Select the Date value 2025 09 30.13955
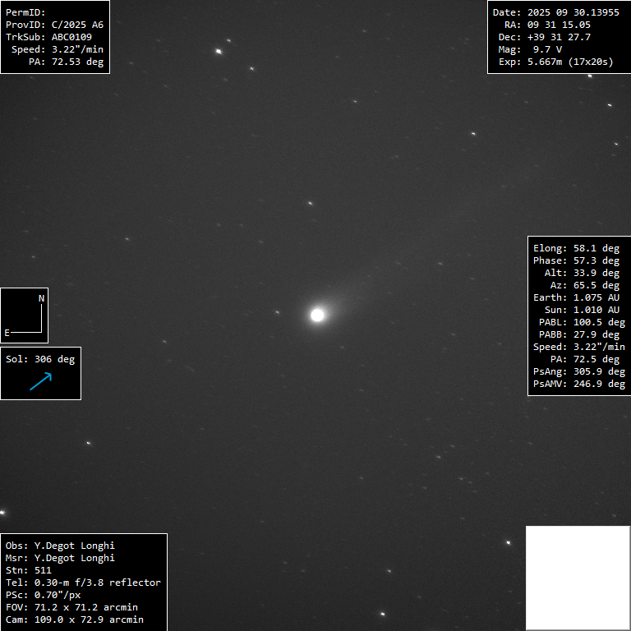The image size is (631, 631). coord(573,12)
